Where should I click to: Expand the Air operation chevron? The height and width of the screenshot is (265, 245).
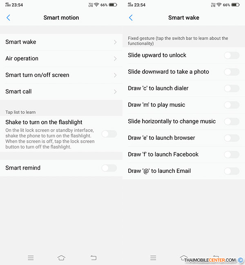point(115,59)
